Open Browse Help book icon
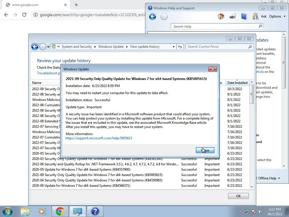Viewport: 289px width, 217px height. click(244, 16)
